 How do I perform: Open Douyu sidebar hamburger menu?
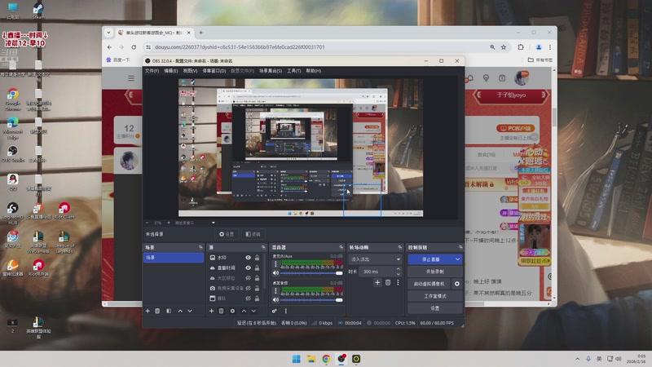(131, 77)
